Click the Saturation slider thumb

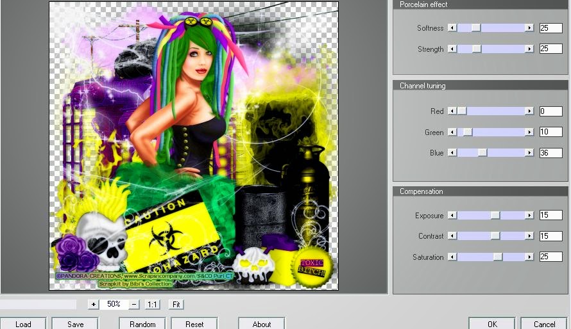pyautogui.click(x=498, y=257)
